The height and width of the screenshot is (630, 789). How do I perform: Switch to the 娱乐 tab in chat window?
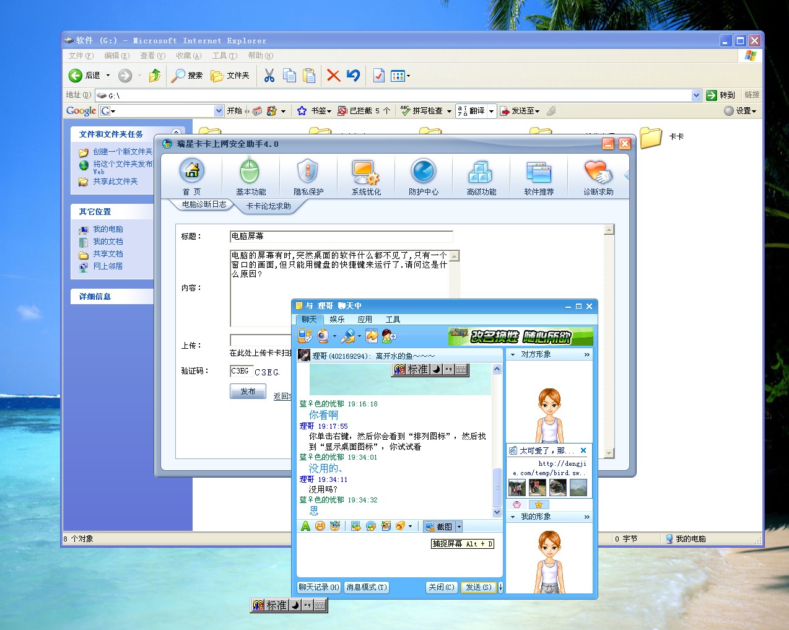[337, 320]
